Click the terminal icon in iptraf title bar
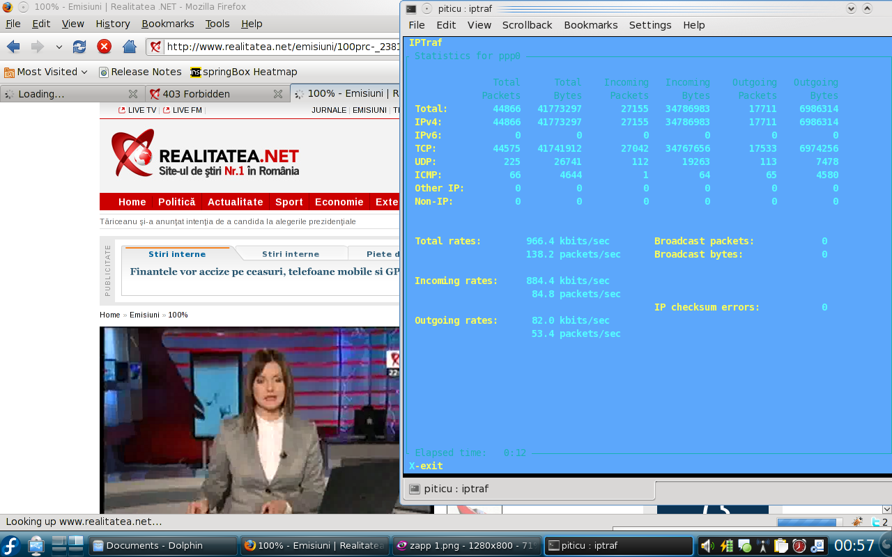Viewport: 892px width, 557px height. tap(411, 8)
